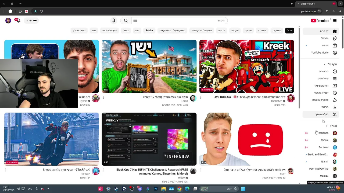Open the YouTube hamburger guide menu

click(335, 21)
